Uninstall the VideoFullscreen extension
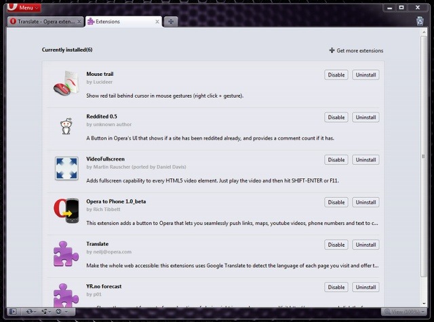 [x=366, y=159]
